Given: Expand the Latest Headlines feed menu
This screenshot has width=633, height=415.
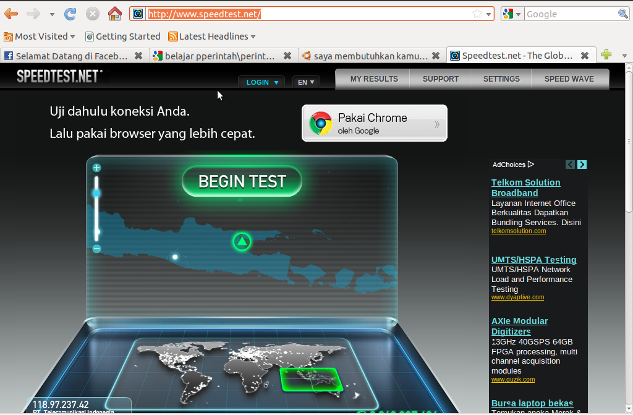Looking at the screenshot, I should pos(213,36).
